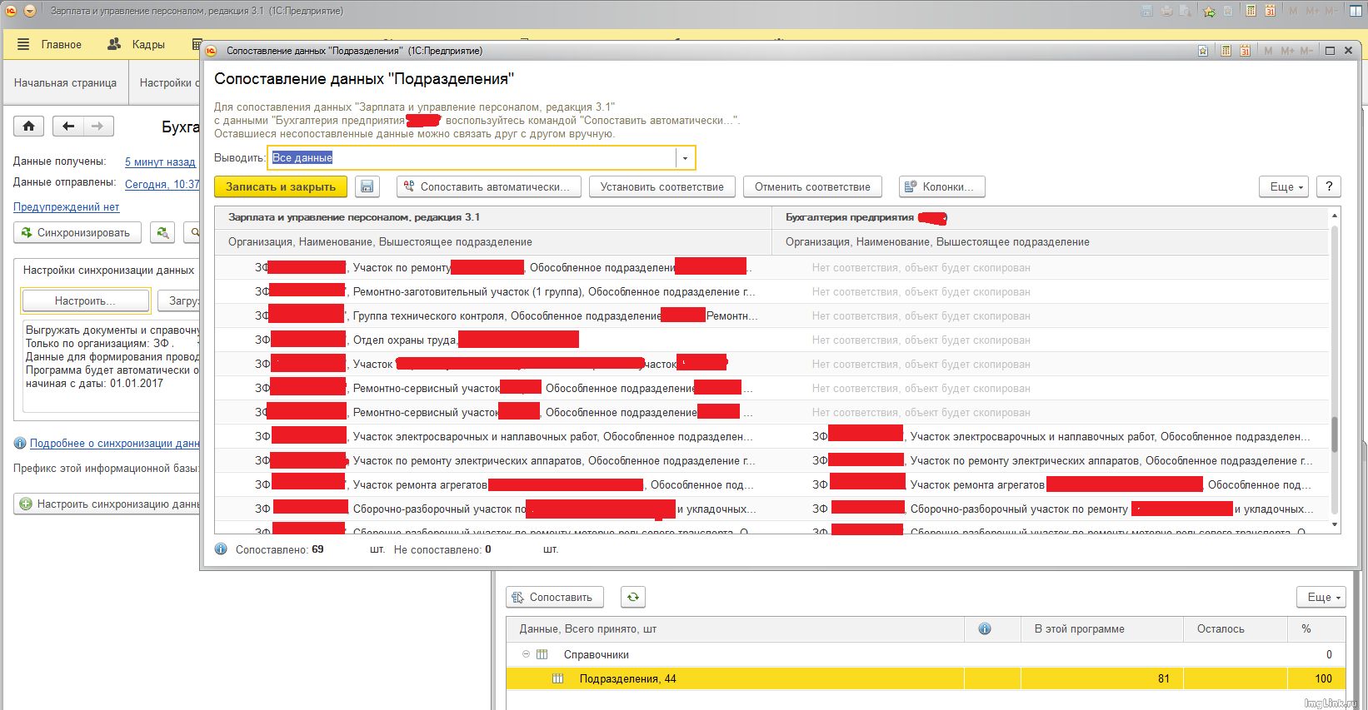Image resolution: width=1368 pixels, height=710 pixels.
Task: Switch to the Настройки tab
Action: 165,83
